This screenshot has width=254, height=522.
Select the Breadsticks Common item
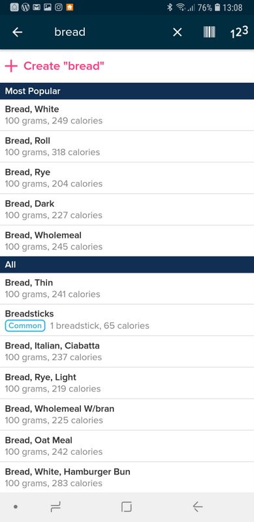pos(127,320)
